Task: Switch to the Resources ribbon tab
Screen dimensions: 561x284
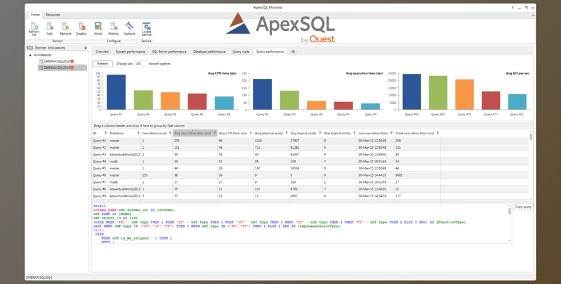Action: [53, 15]
